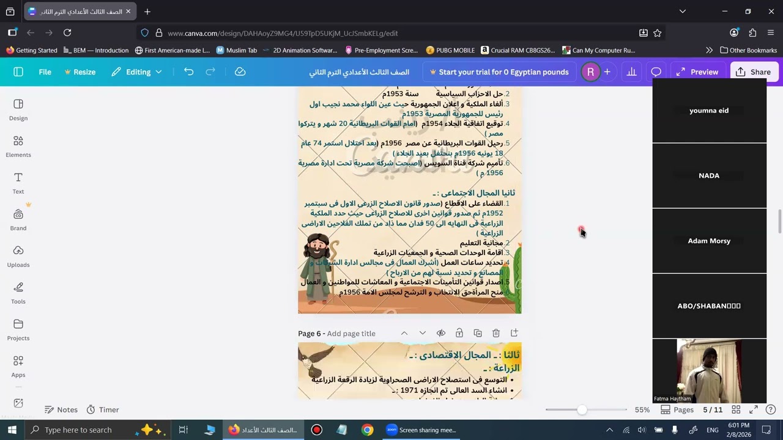Open the Resize menu
Image resolution: width=783 pixels, height=440 pixels.
pyautogui.click(x=80, y=72)
